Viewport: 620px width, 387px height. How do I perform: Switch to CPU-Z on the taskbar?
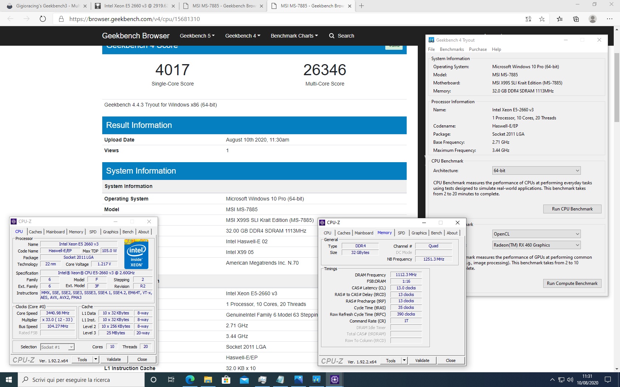[x=334, y=380]
